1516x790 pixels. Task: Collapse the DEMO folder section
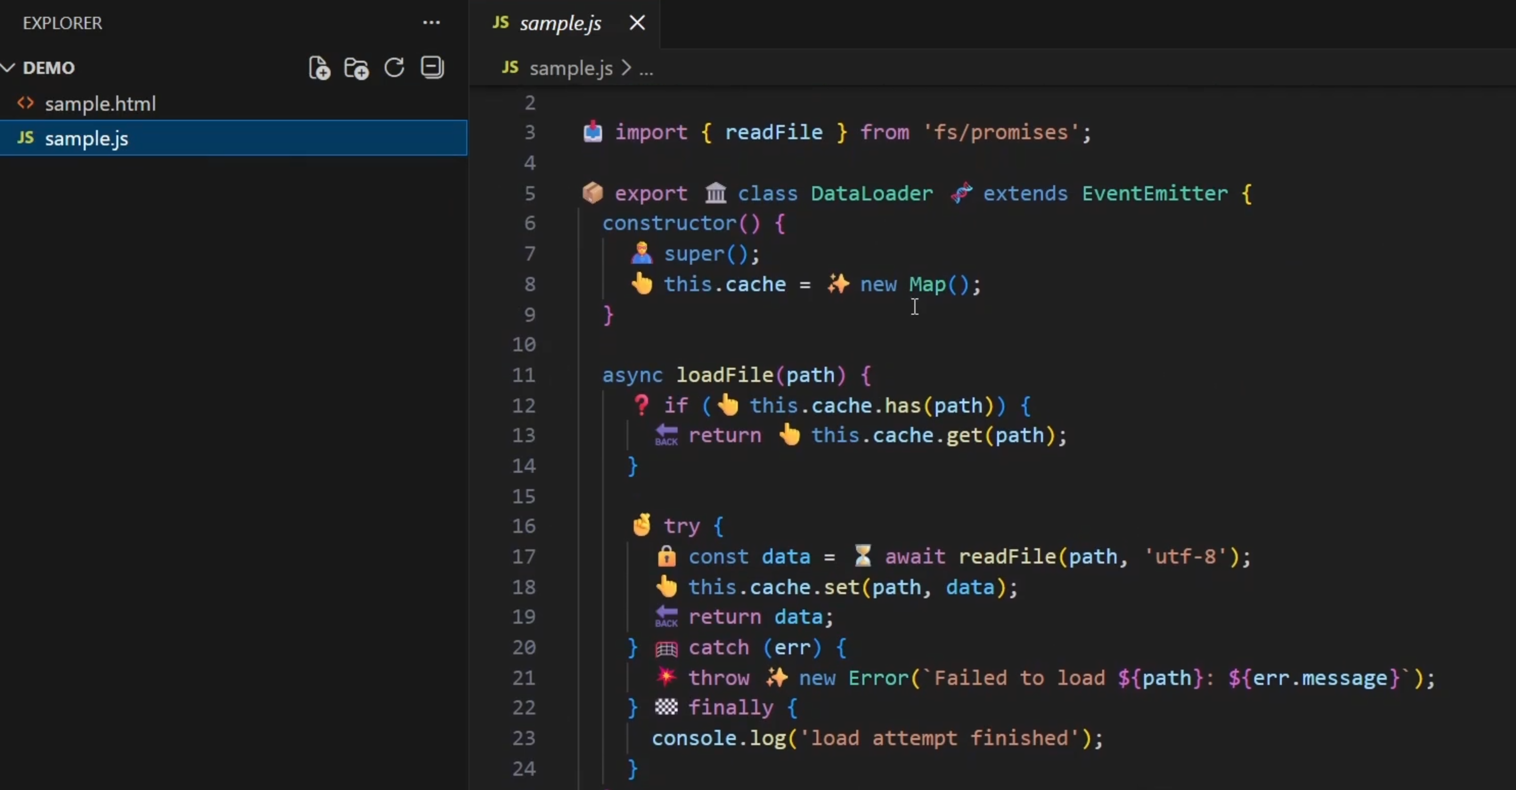[8, 67]
